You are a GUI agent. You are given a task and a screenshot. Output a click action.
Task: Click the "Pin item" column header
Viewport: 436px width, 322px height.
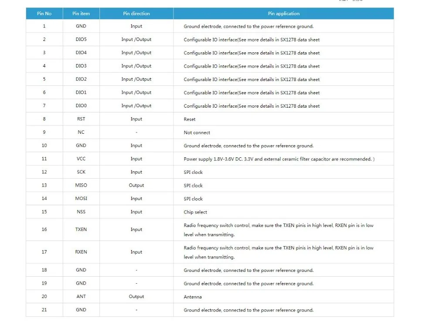[81, 14]
